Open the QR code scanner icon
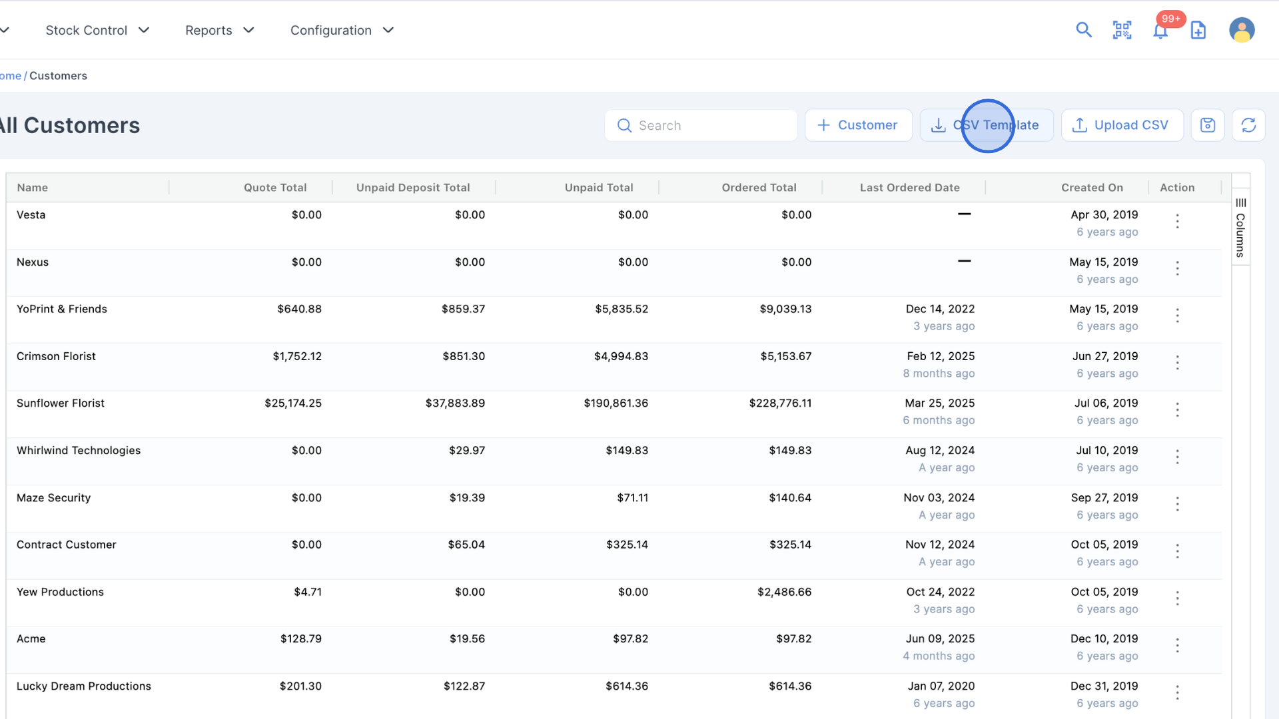This screenshot has width=1279, height=719. click(1122, 30)
